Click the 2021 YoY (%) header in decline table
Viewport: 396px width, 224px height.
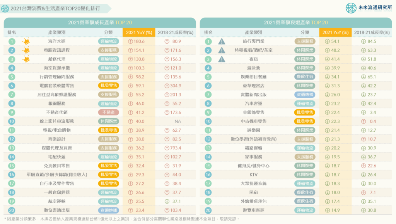click(x=335, y=32)
